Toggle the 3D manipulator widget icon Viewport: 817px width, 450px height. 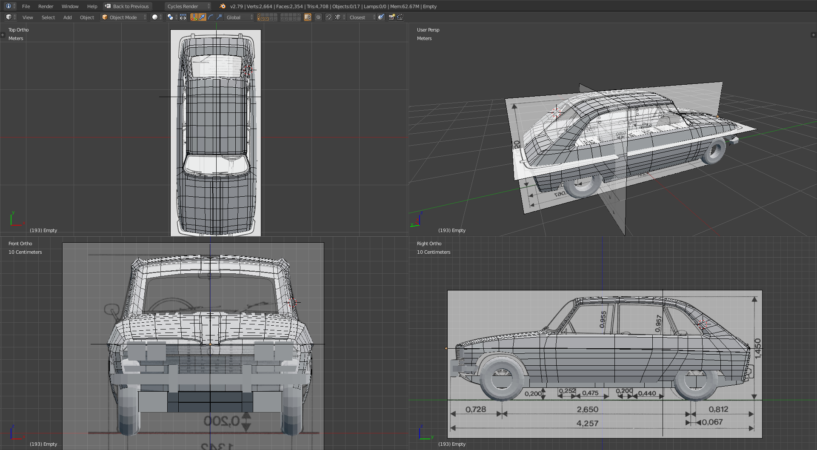[194, 17]
